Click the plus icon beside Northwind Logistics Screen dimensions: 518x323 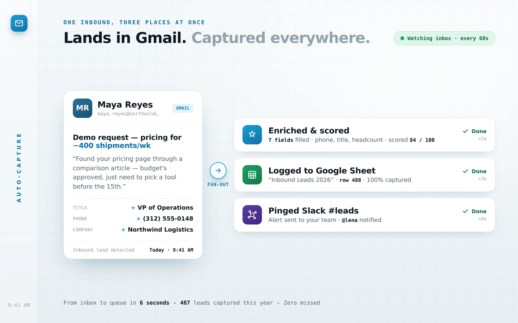point(123,230)
